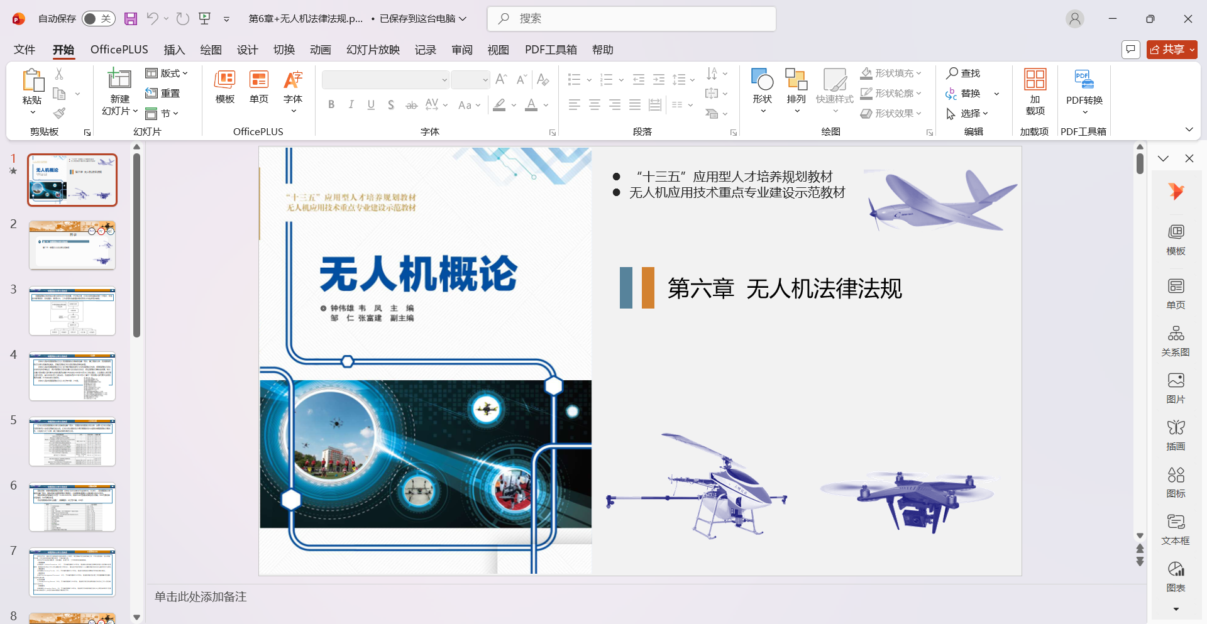Toggle Underline formatting

coord(372,105)
